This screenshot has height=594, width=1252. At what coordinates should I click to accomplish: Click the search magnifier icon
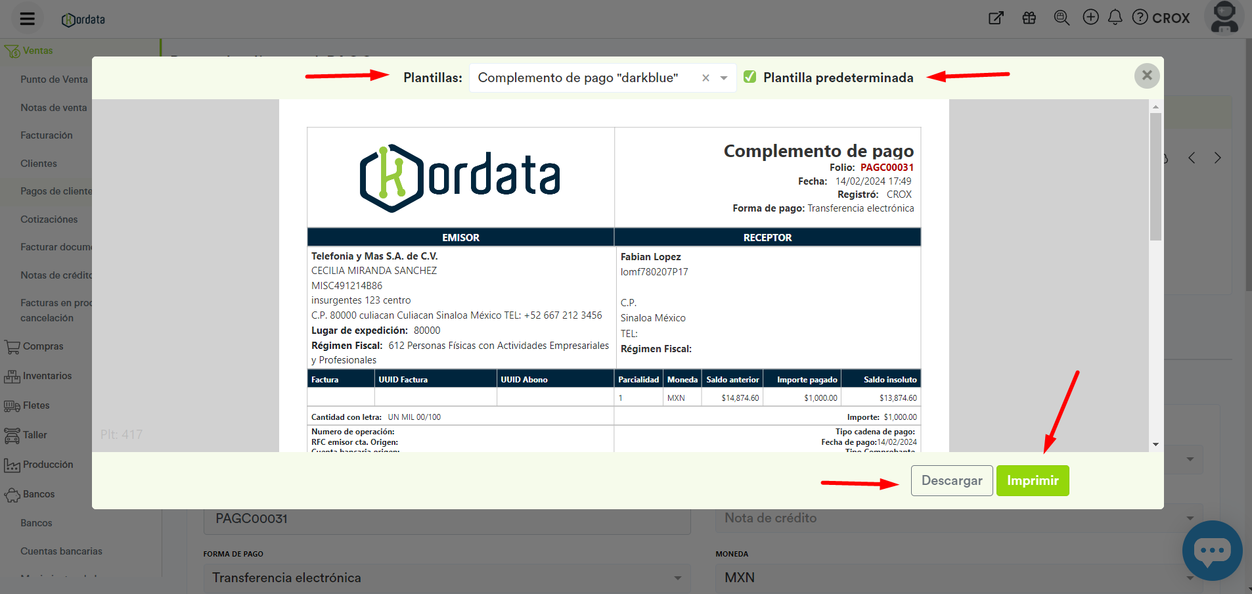point(1061,18)
